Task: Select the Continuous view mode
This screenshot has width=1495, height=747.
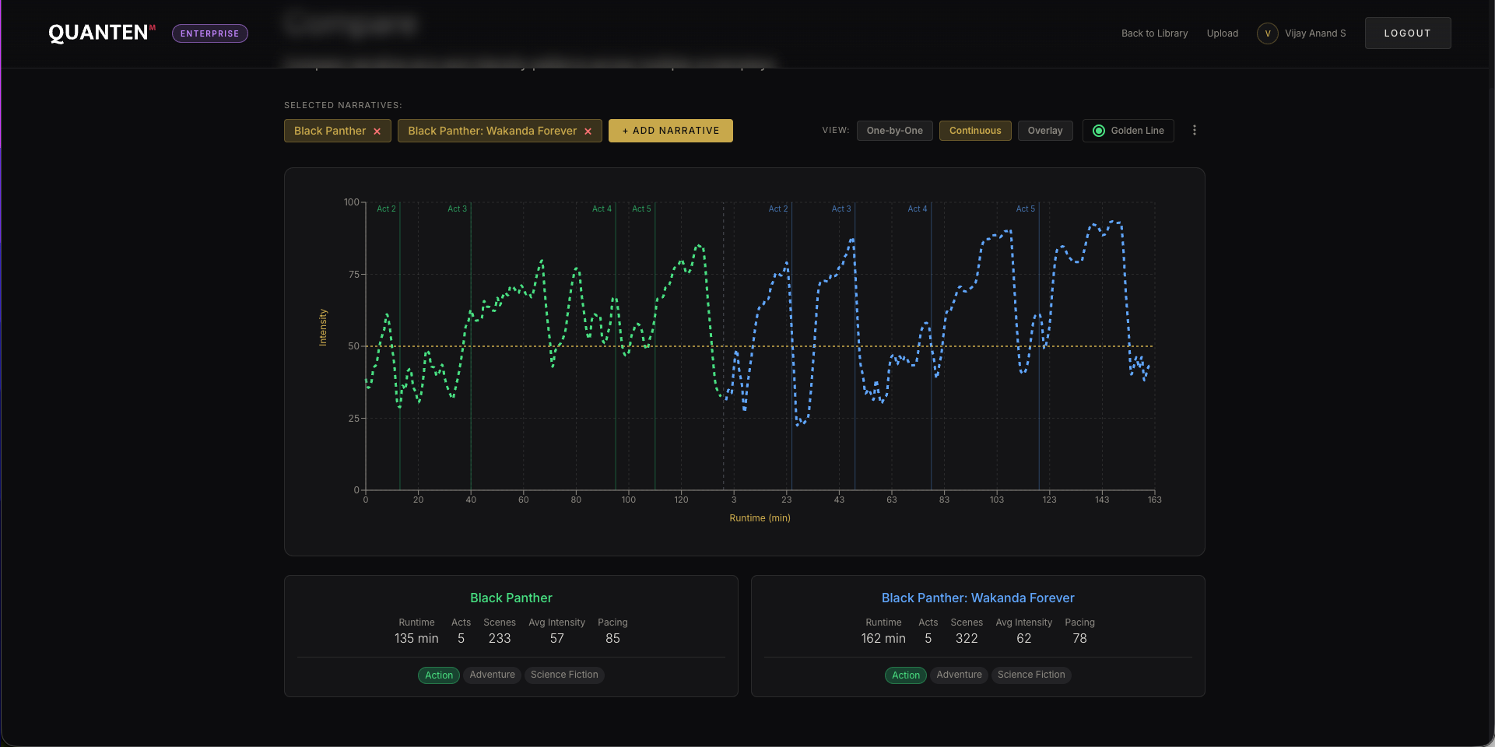Action: (974, 131)
